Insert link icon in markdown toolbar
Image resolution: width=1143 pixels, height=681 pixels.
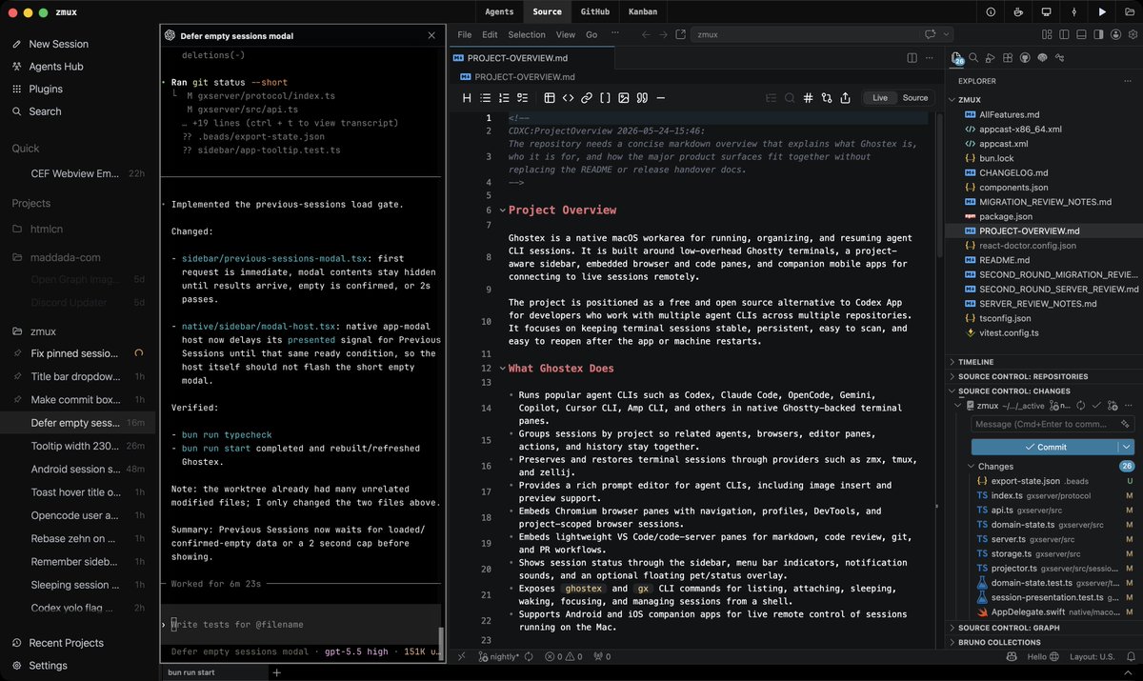[587, 97]
